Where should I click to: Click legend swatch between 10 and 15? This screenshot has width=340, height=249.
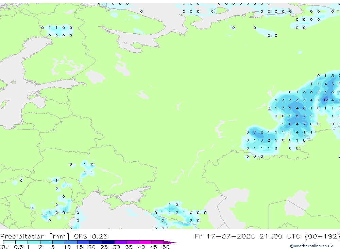[71, 242]
